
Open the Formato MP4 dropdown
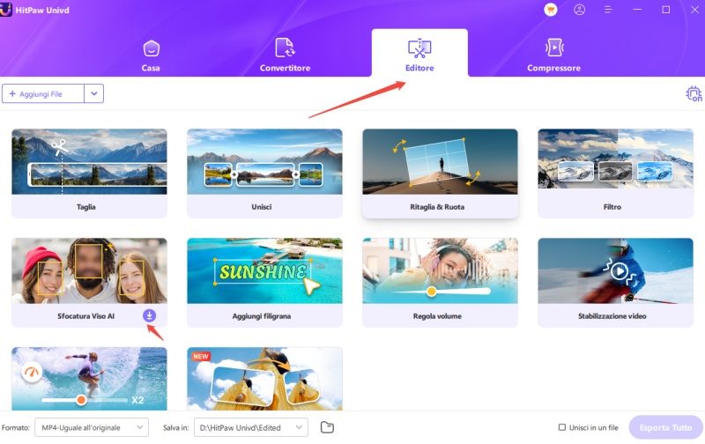click(x=92, y=427)
